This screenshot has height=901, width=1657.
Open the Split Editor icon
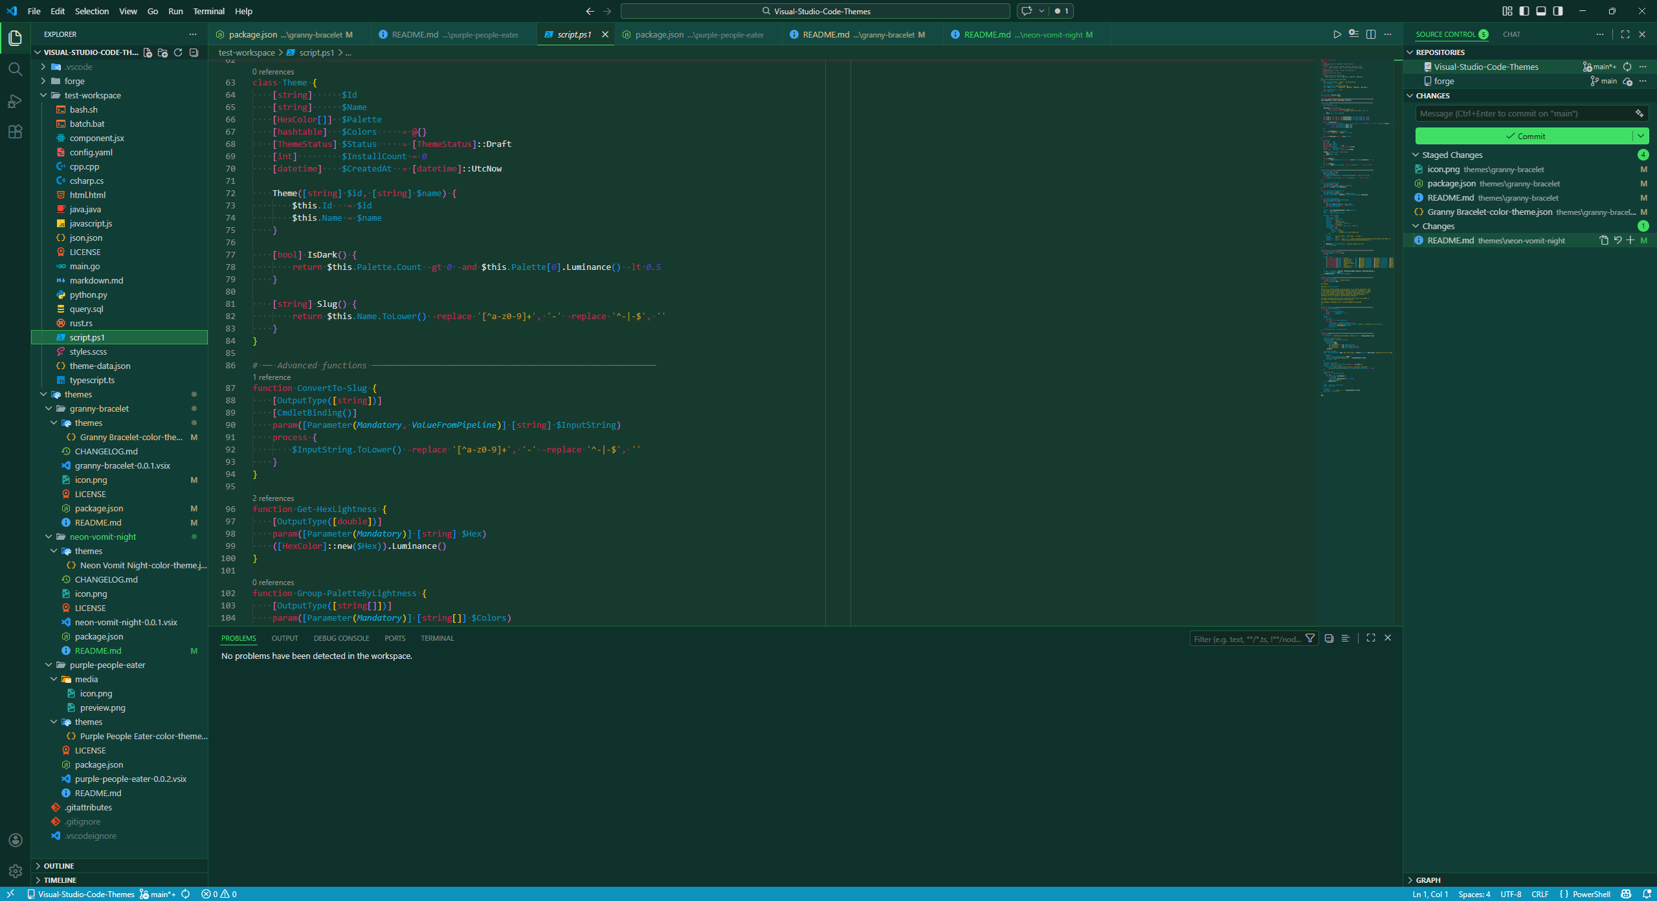[1371, 34]
